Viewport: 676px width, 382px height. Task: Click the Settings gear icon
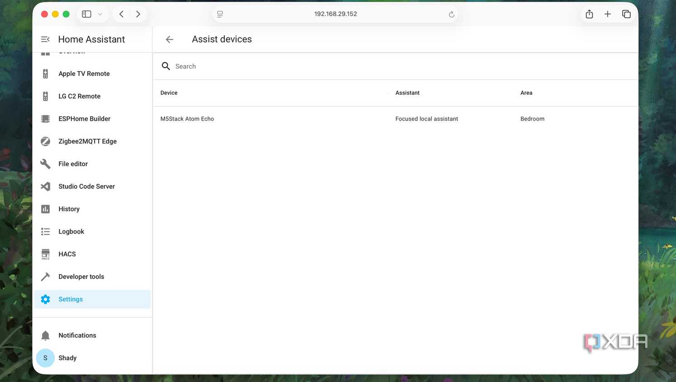[45, 299]
